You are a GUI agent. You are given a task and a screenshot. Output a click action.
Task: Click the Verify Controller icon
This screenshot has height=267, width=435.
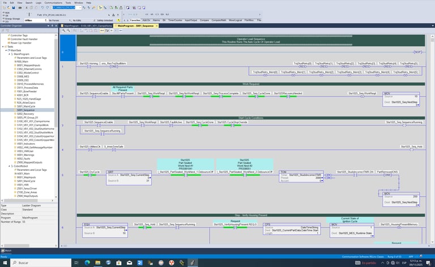(116, 7)
